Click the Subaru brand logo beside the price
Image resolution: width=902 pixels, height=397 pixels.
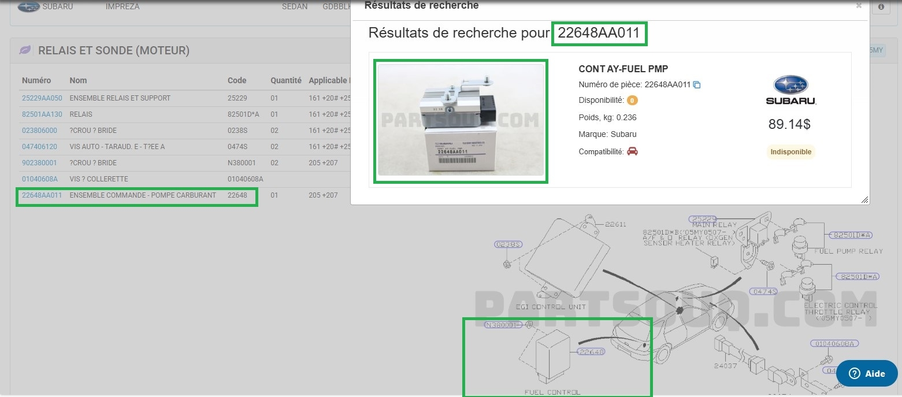791,90
